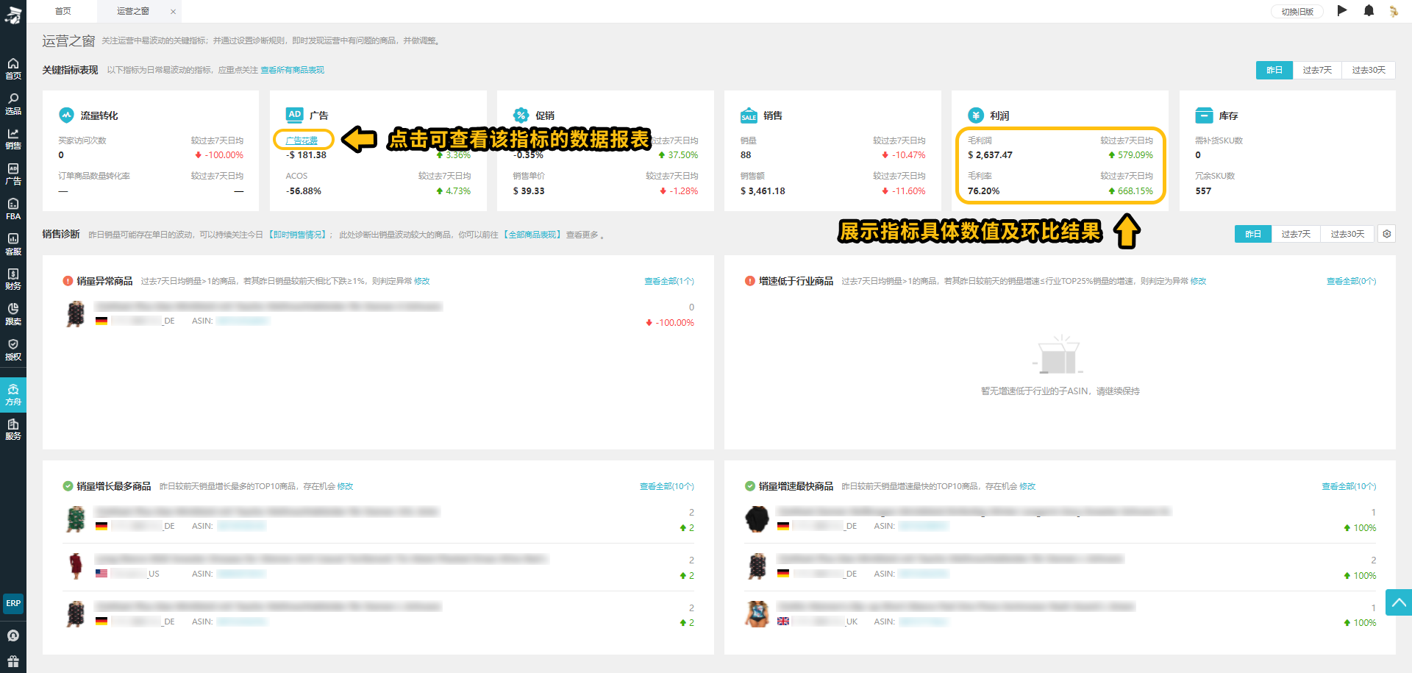
Task: Click the play video icon in top bar
Action: 1342,10
